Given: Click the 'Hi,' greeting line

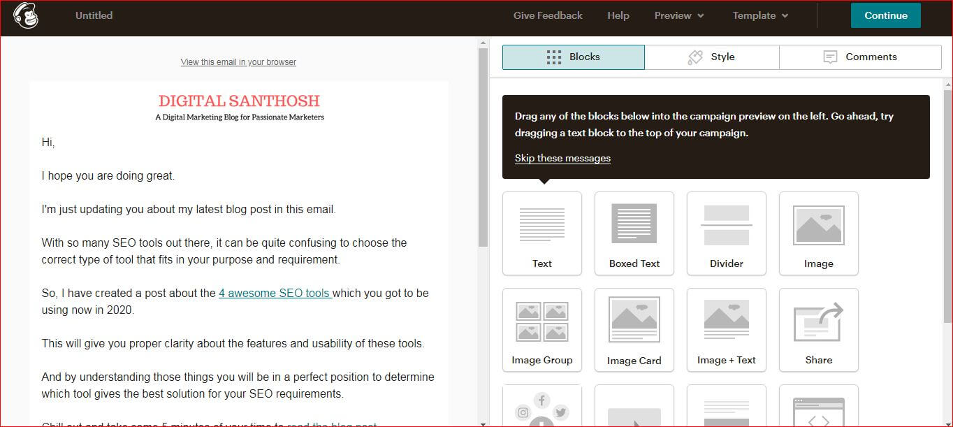Looking at the screenshot, I should 48,143.
